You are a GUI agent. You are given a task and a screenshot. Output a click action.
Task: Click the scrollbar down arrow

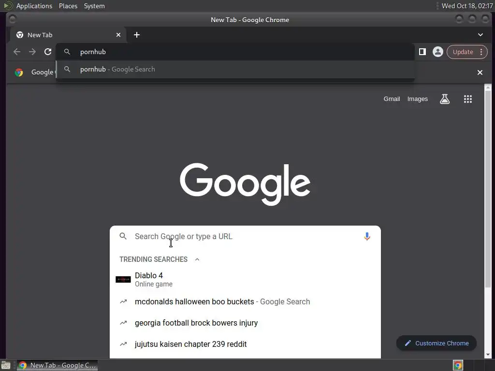point(488,355)
